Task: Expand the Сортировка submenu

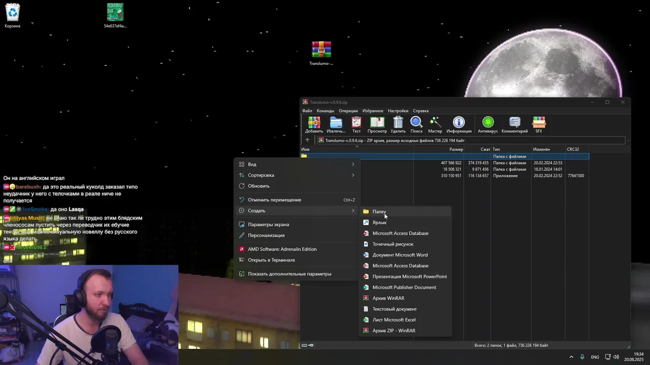Action: (297, 175)
